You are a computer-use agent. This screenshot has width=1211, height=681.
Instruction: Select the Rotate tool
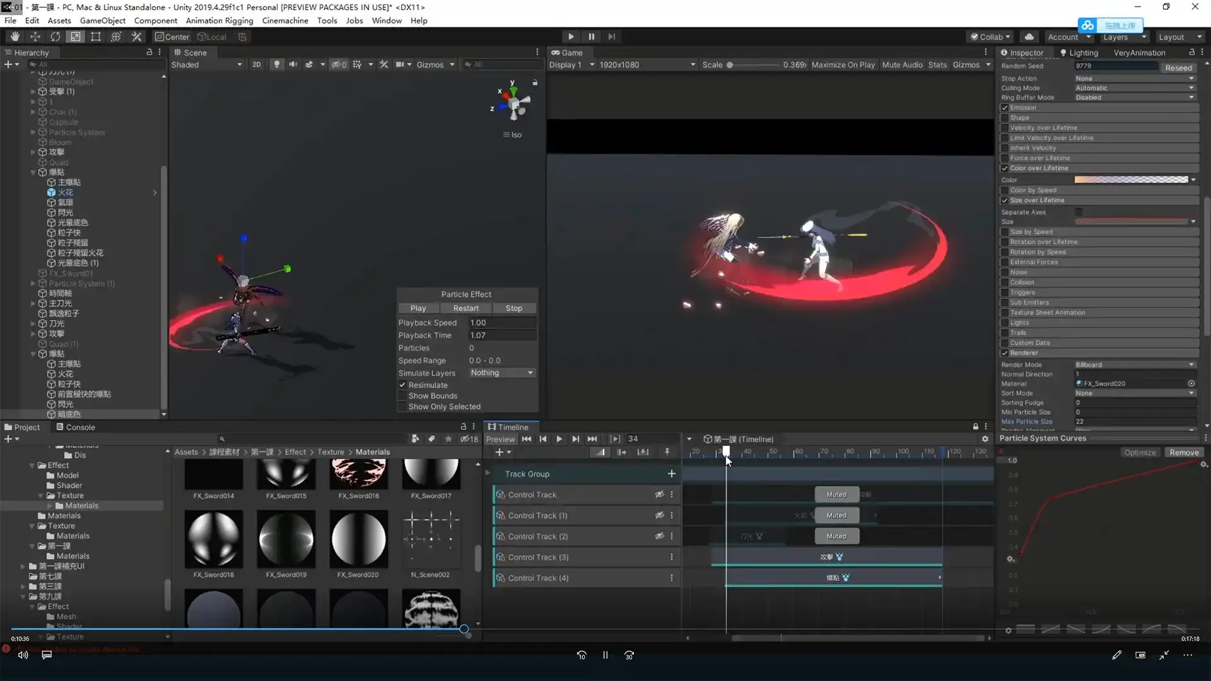coord(56,37)
